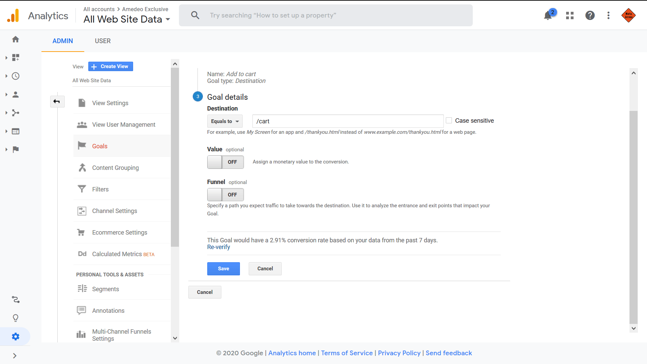This screenshot has height=364, width=647.
Task: Open the Realtime clock icon
Action: (16, 76)
